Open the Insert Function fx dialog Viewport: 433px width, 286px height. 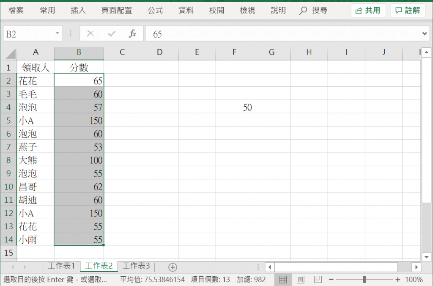(132, 34)
